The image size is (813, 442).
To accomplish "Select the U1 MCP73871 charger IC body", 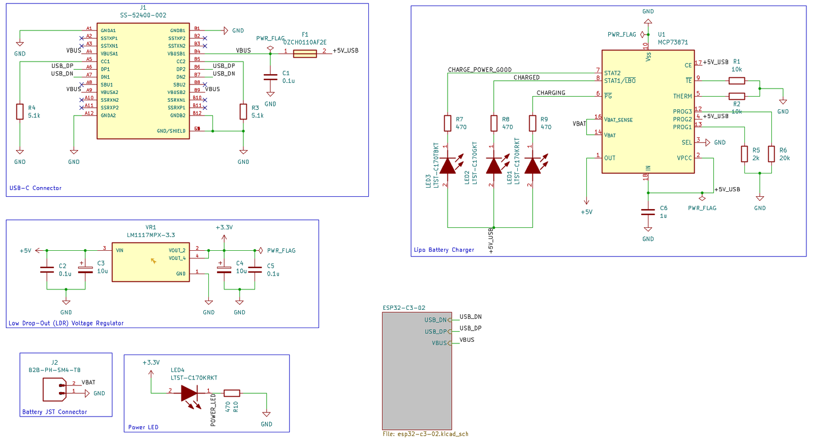I will [648, 111].
